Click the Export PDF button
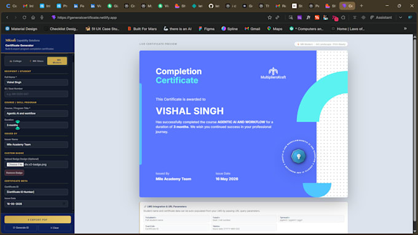The height and width of the screenshot is (235, 418). 37,220
